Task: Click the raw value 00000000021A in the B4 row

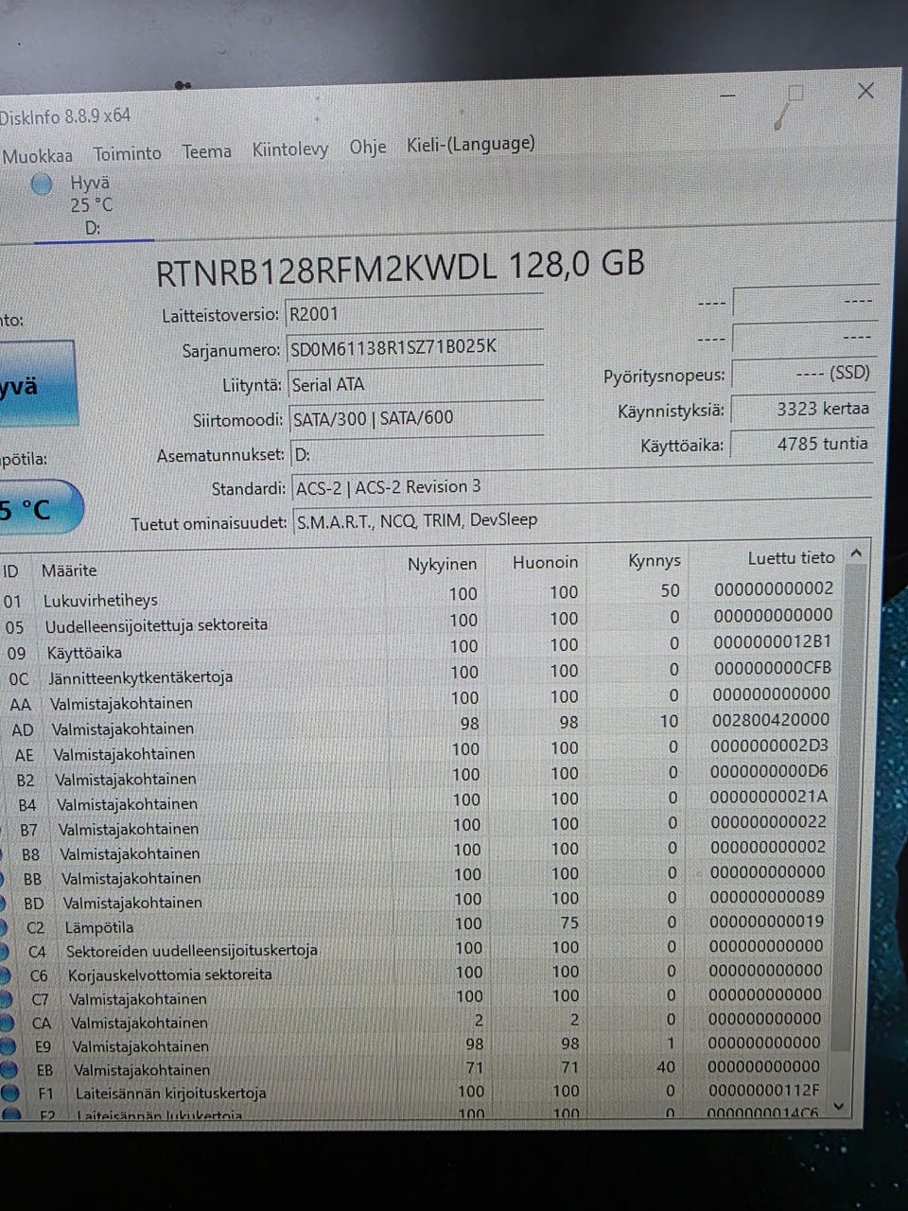Action: [768, 797]
